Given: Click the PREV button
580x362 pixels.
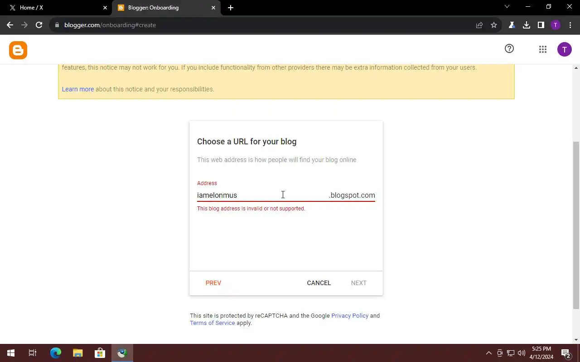Looking at the screenshot, I should point(213,283).
